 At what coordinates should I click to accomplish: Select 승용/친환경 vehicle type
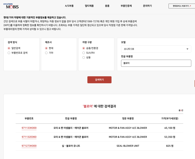pos(83,48)
